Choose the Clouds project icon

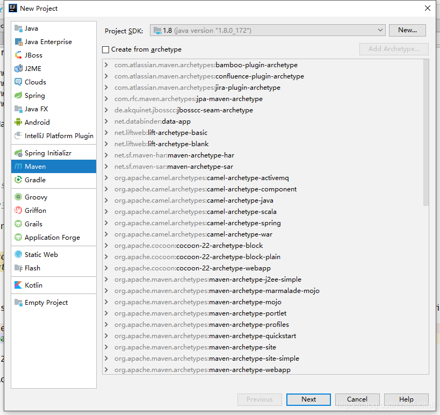[18, 82]
